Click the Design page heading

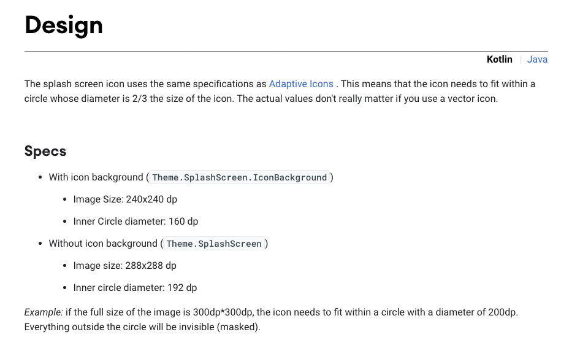(64, 25)
